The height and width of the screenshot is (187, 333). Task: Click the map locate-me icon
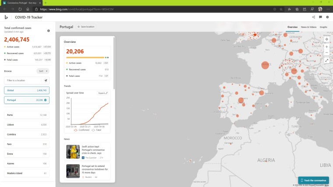point(326,39)
